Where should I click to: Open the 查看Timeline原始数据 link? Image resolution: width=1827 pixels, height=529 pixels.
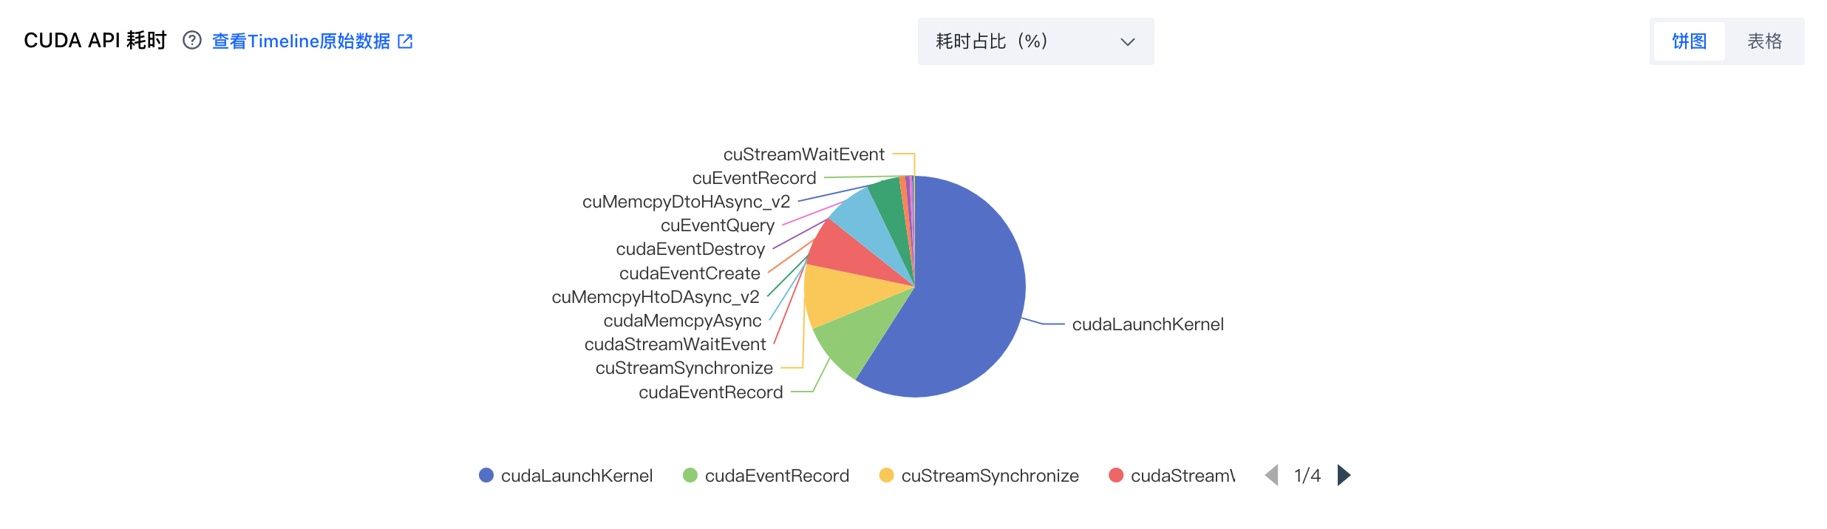pos(301,41)
